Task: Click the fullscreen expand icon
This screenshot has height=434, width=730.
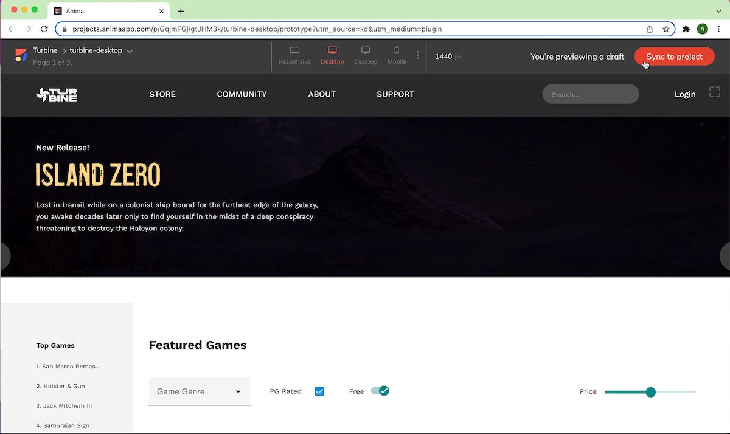Action: coord(715,92)
